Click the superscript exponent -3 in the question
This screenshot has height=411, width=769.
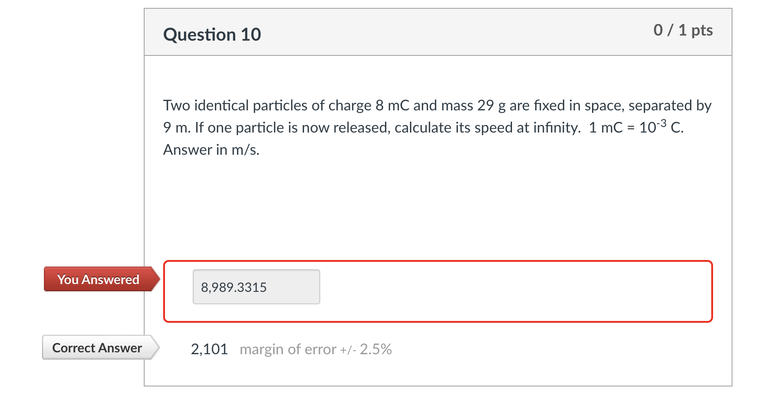coord(661,121)
